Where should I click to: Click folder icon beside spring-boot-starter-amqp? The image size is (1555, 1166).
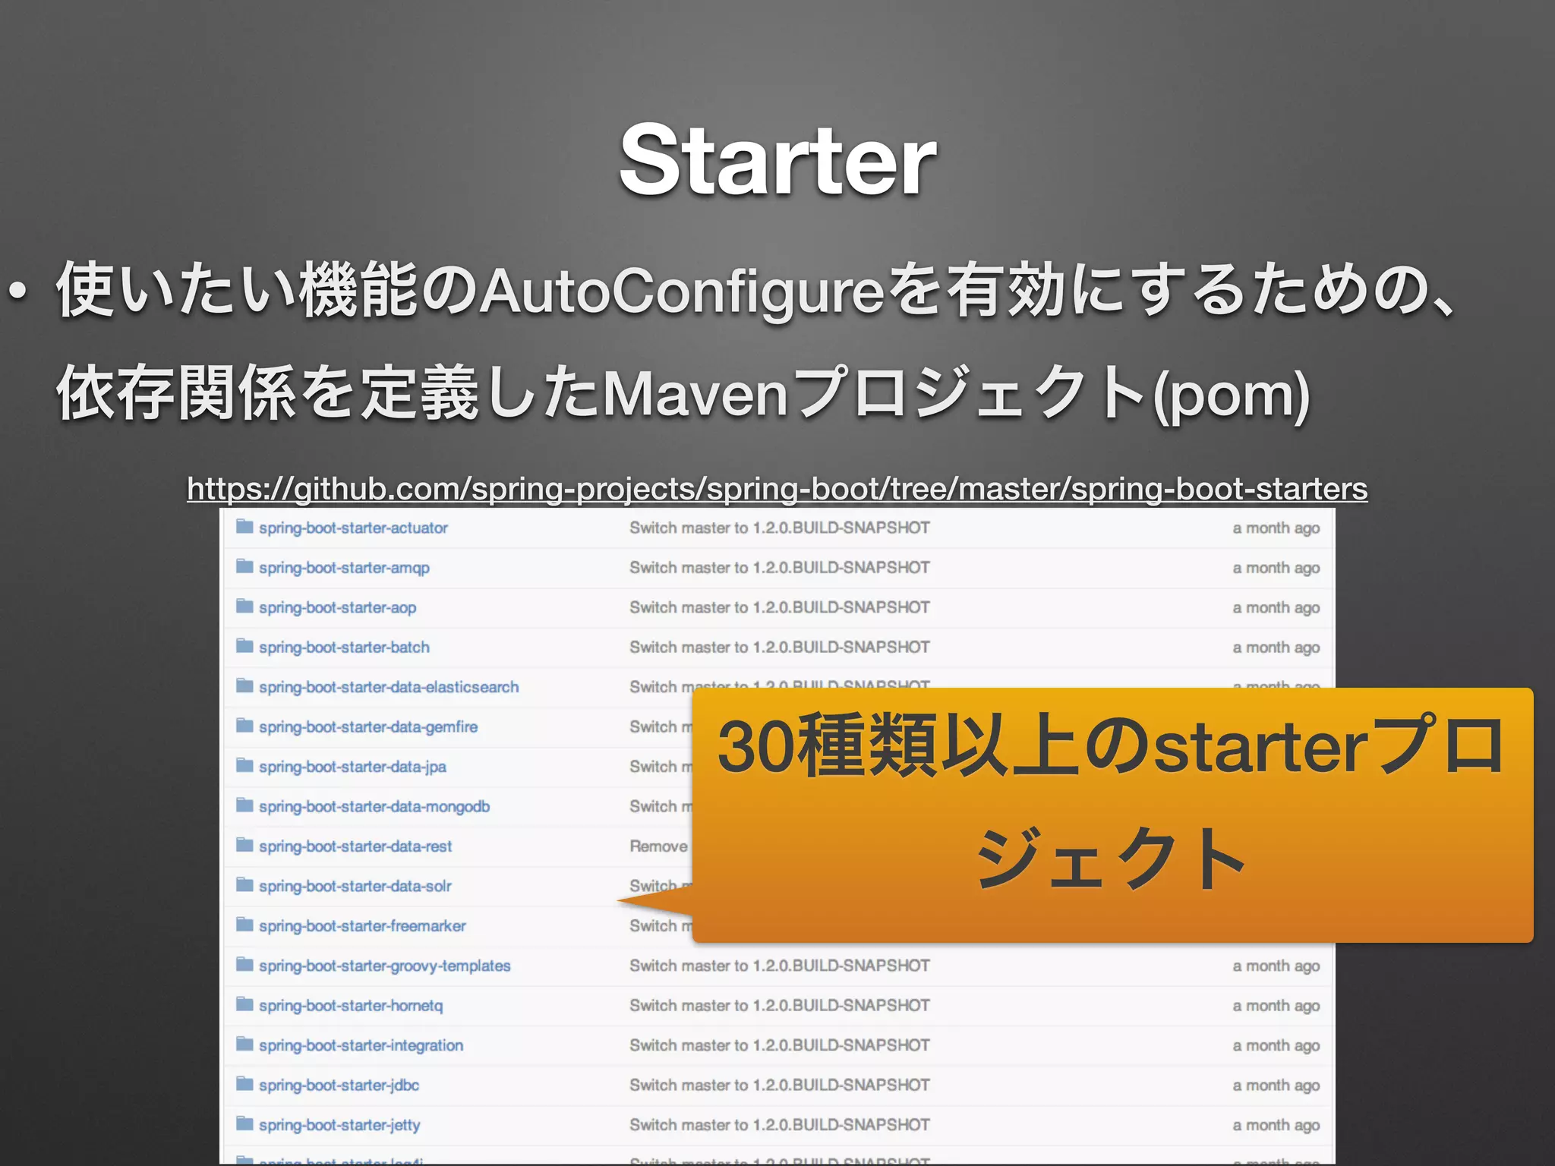click(244, 566)
